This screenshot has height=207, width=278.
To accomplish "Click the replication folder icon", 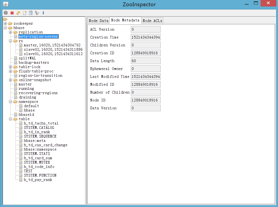I will 16,32.
